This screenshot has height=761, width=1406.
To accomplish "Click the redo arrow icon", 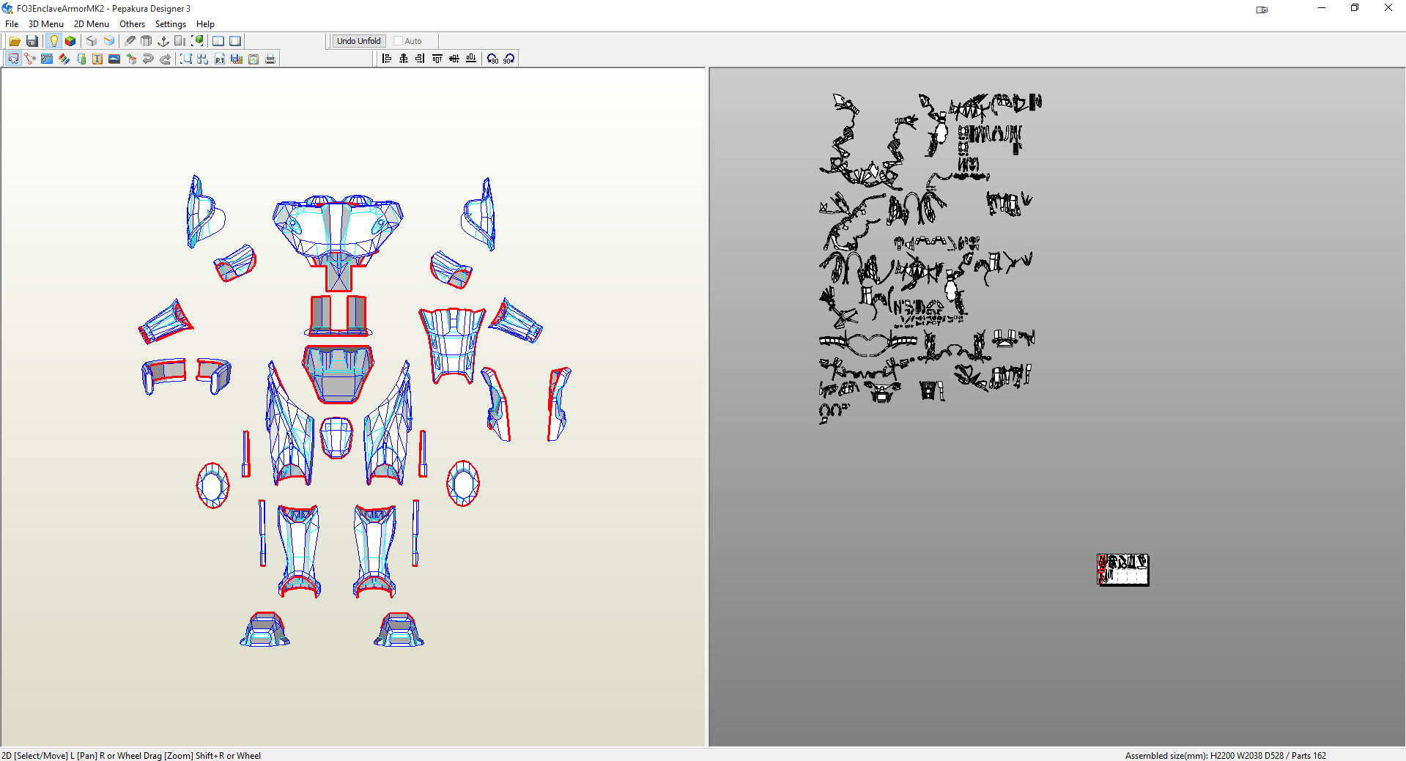I will (x=165, y=59).
